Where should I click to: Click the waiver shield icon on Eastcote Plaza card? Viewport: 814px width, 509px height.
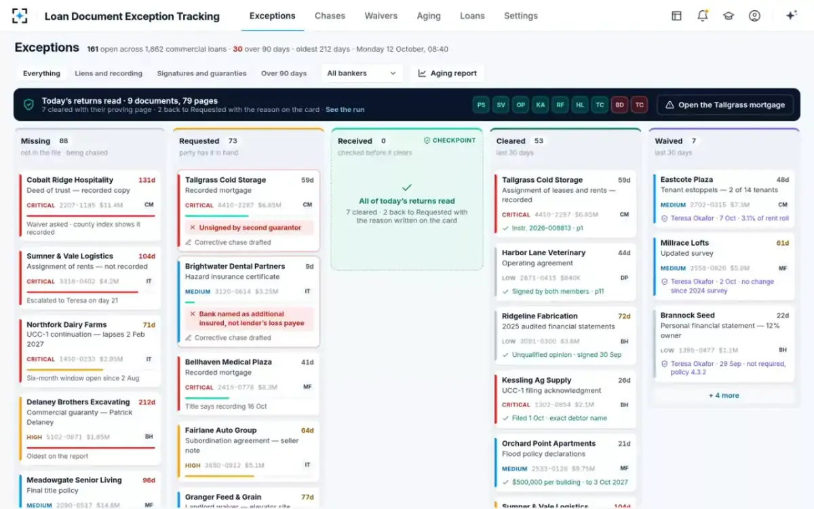(664, 219)
